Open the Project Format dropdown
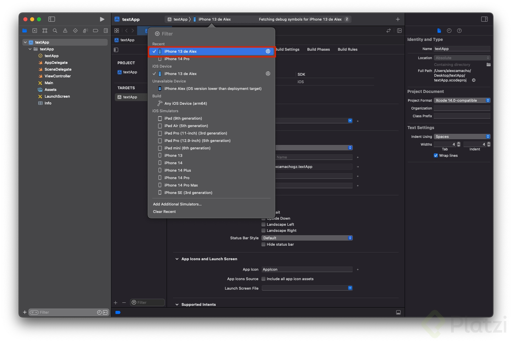Screen dimensions: 512x342 click(x=462, y=100)
